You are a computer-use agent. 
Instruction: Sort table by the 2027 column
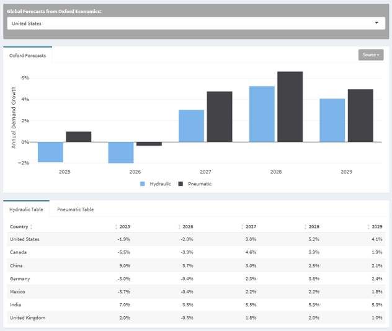243,227
